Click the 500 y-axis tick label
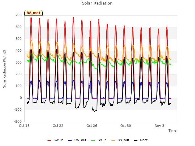This screenshot has height=146, width=195. pos(19,39)
